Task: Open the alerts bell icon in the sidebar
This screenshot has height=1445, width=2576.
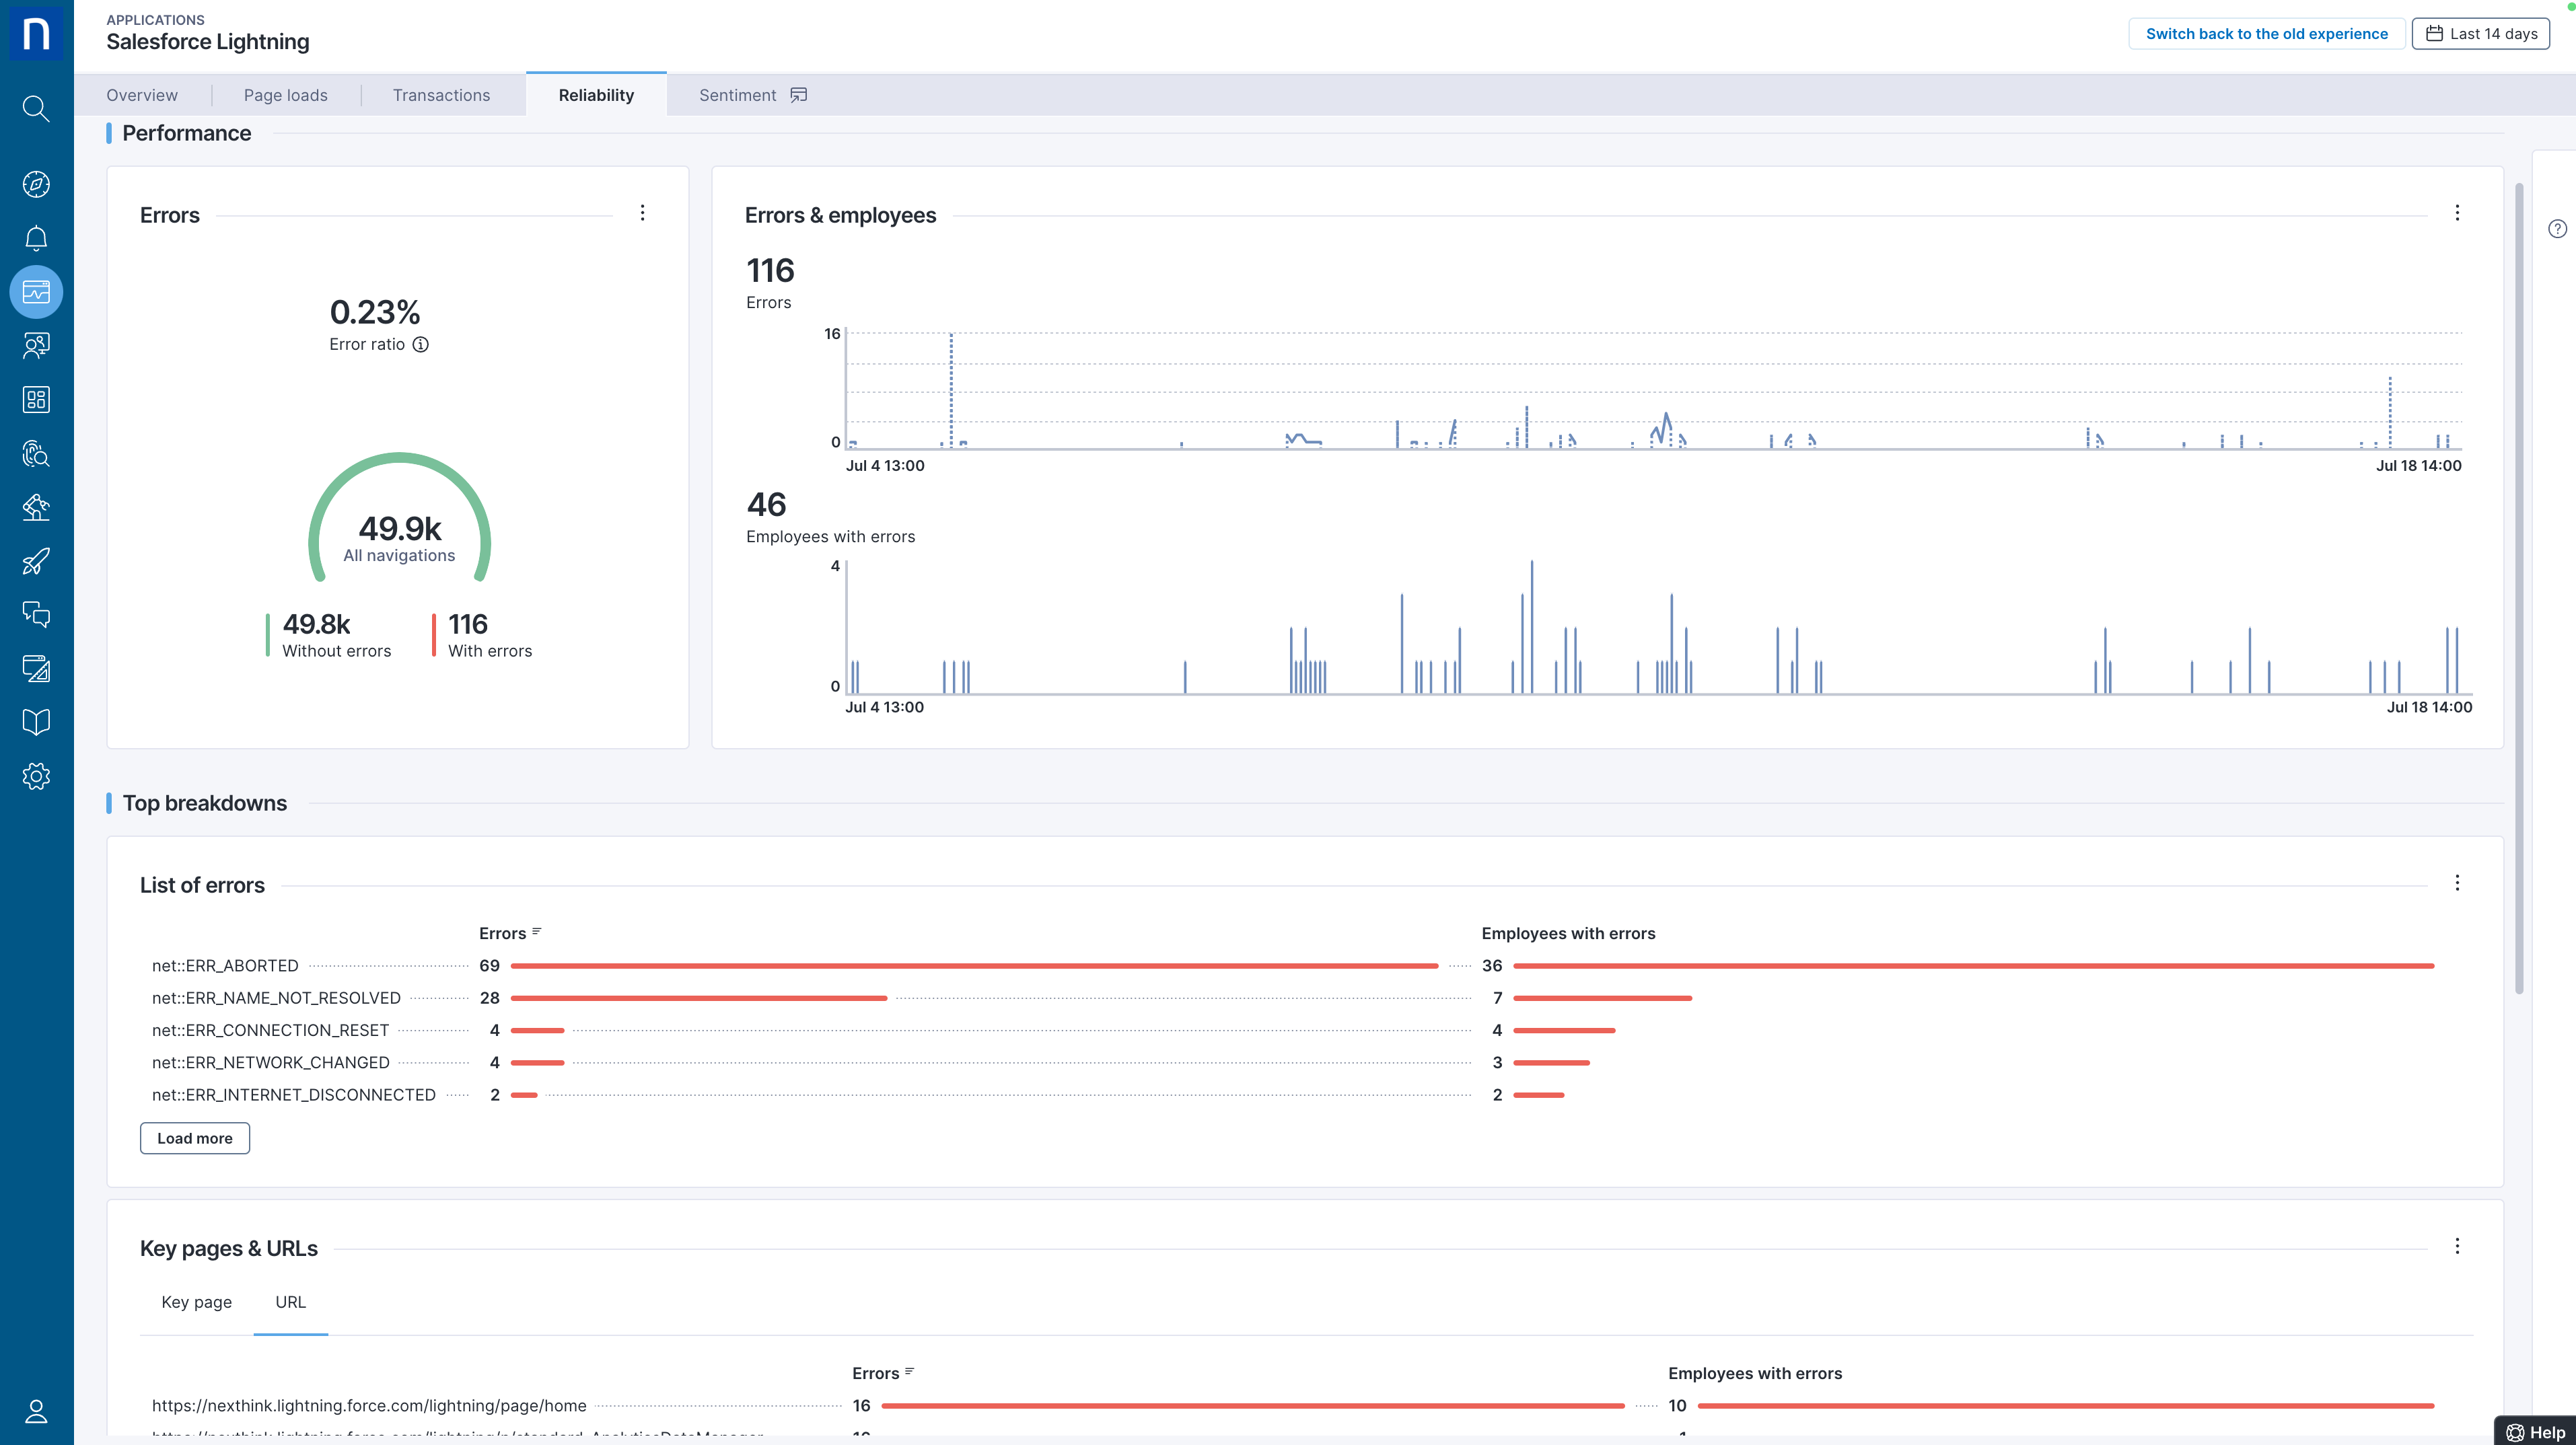Action: (x=36, y=238)
